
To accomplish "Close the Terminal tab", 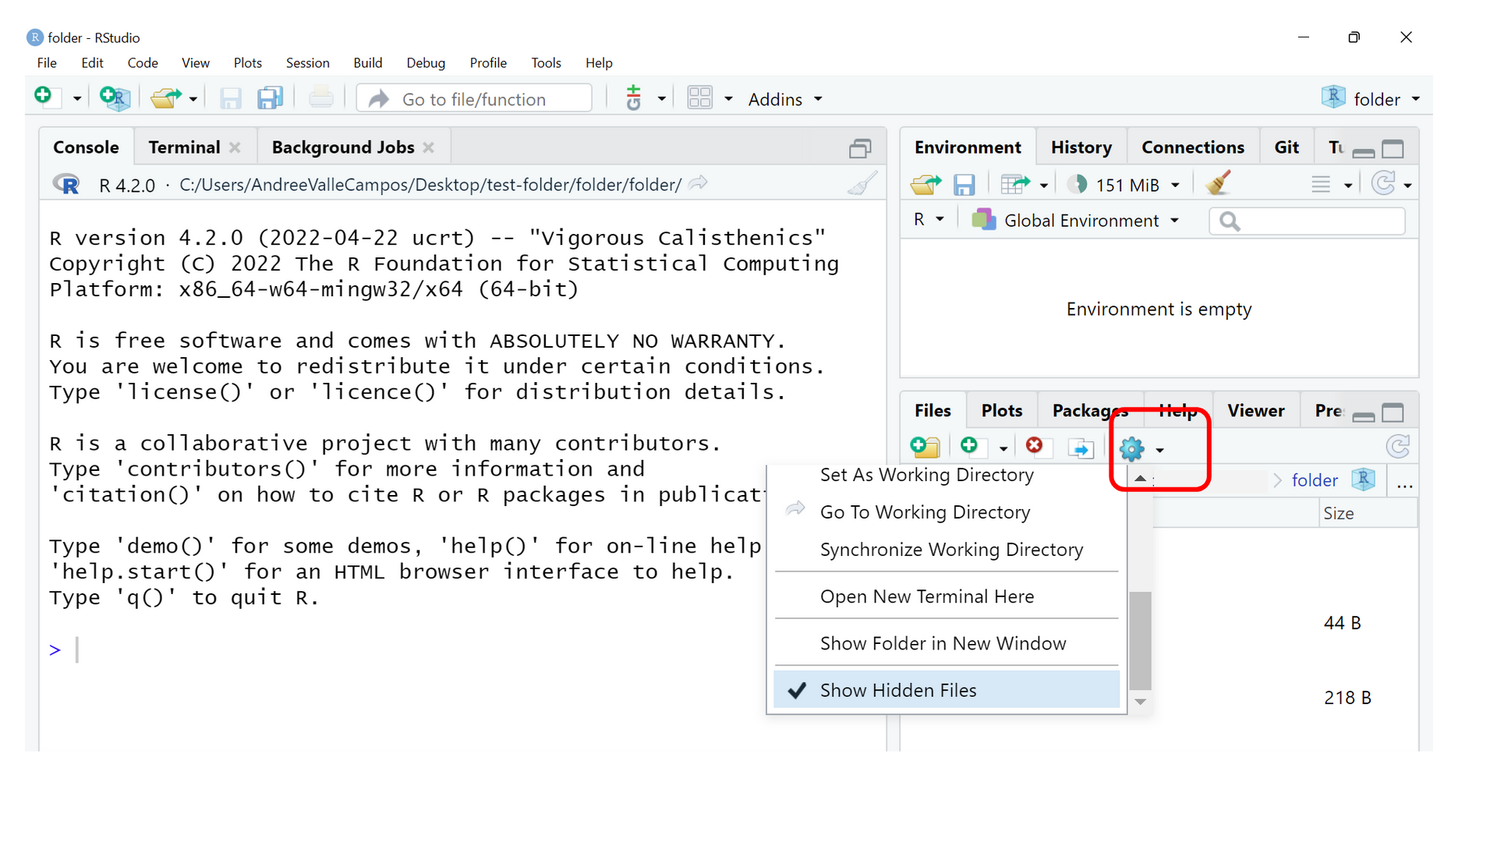I will [235, 147].
